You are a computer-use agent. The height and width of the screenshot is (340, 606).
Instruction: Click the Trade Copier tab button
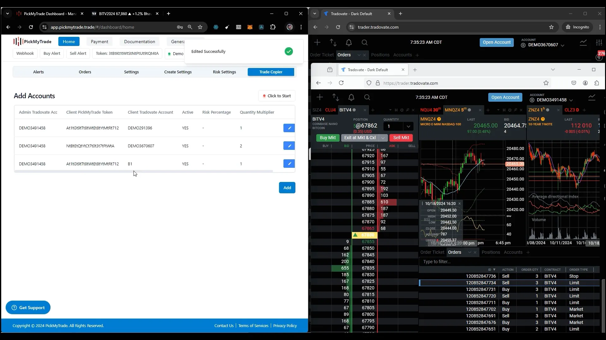(271, 72)
